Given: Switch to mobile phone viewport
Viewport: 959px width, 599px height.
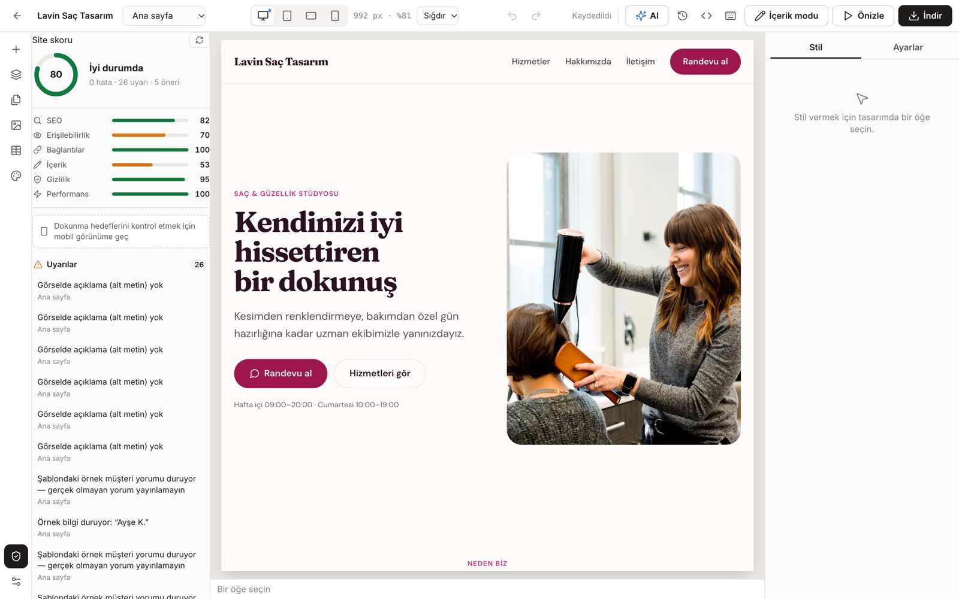Looking at the screenshot, I should [335, 16].
